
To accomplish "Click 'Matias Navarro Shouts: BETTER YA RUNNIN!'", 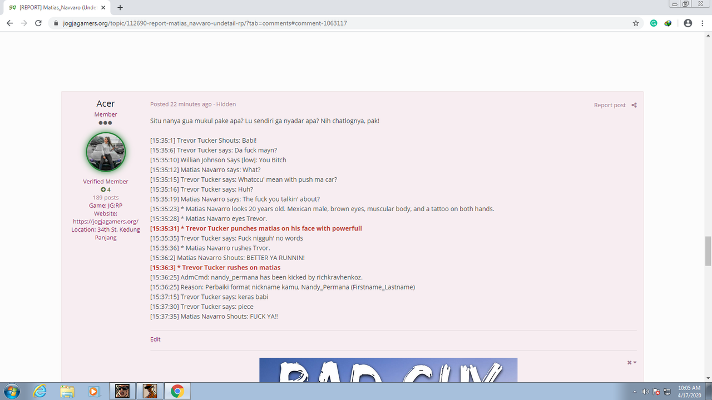I will 228,258.
